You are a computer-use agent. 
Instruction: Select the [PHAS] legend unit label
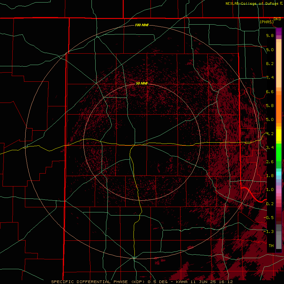click(267, 22)
